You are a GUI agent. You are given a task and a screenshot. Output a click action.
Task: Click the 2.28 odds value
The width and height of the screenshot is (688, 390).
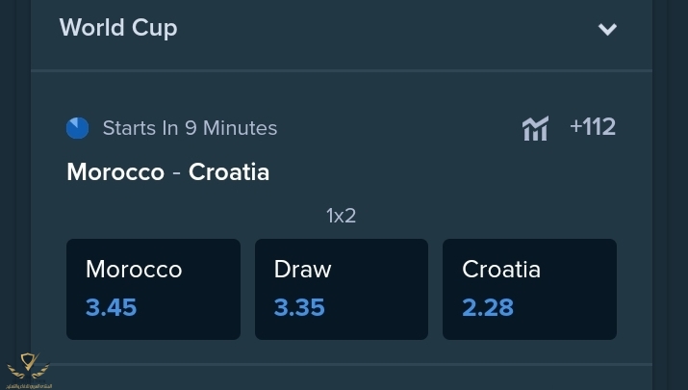pyautogui.click(x=488, y=307)
